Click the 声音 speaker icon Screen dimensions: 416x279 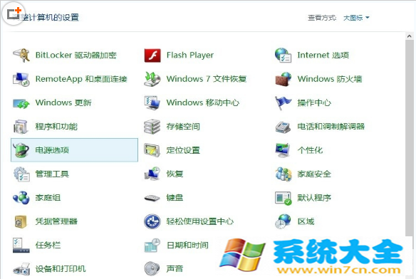[x=152, y=268]
